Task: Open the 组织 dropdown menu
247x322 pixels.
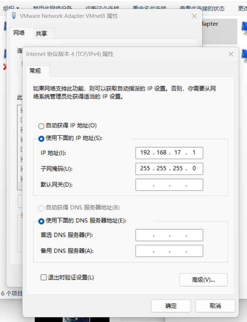Action: [11, 8]
